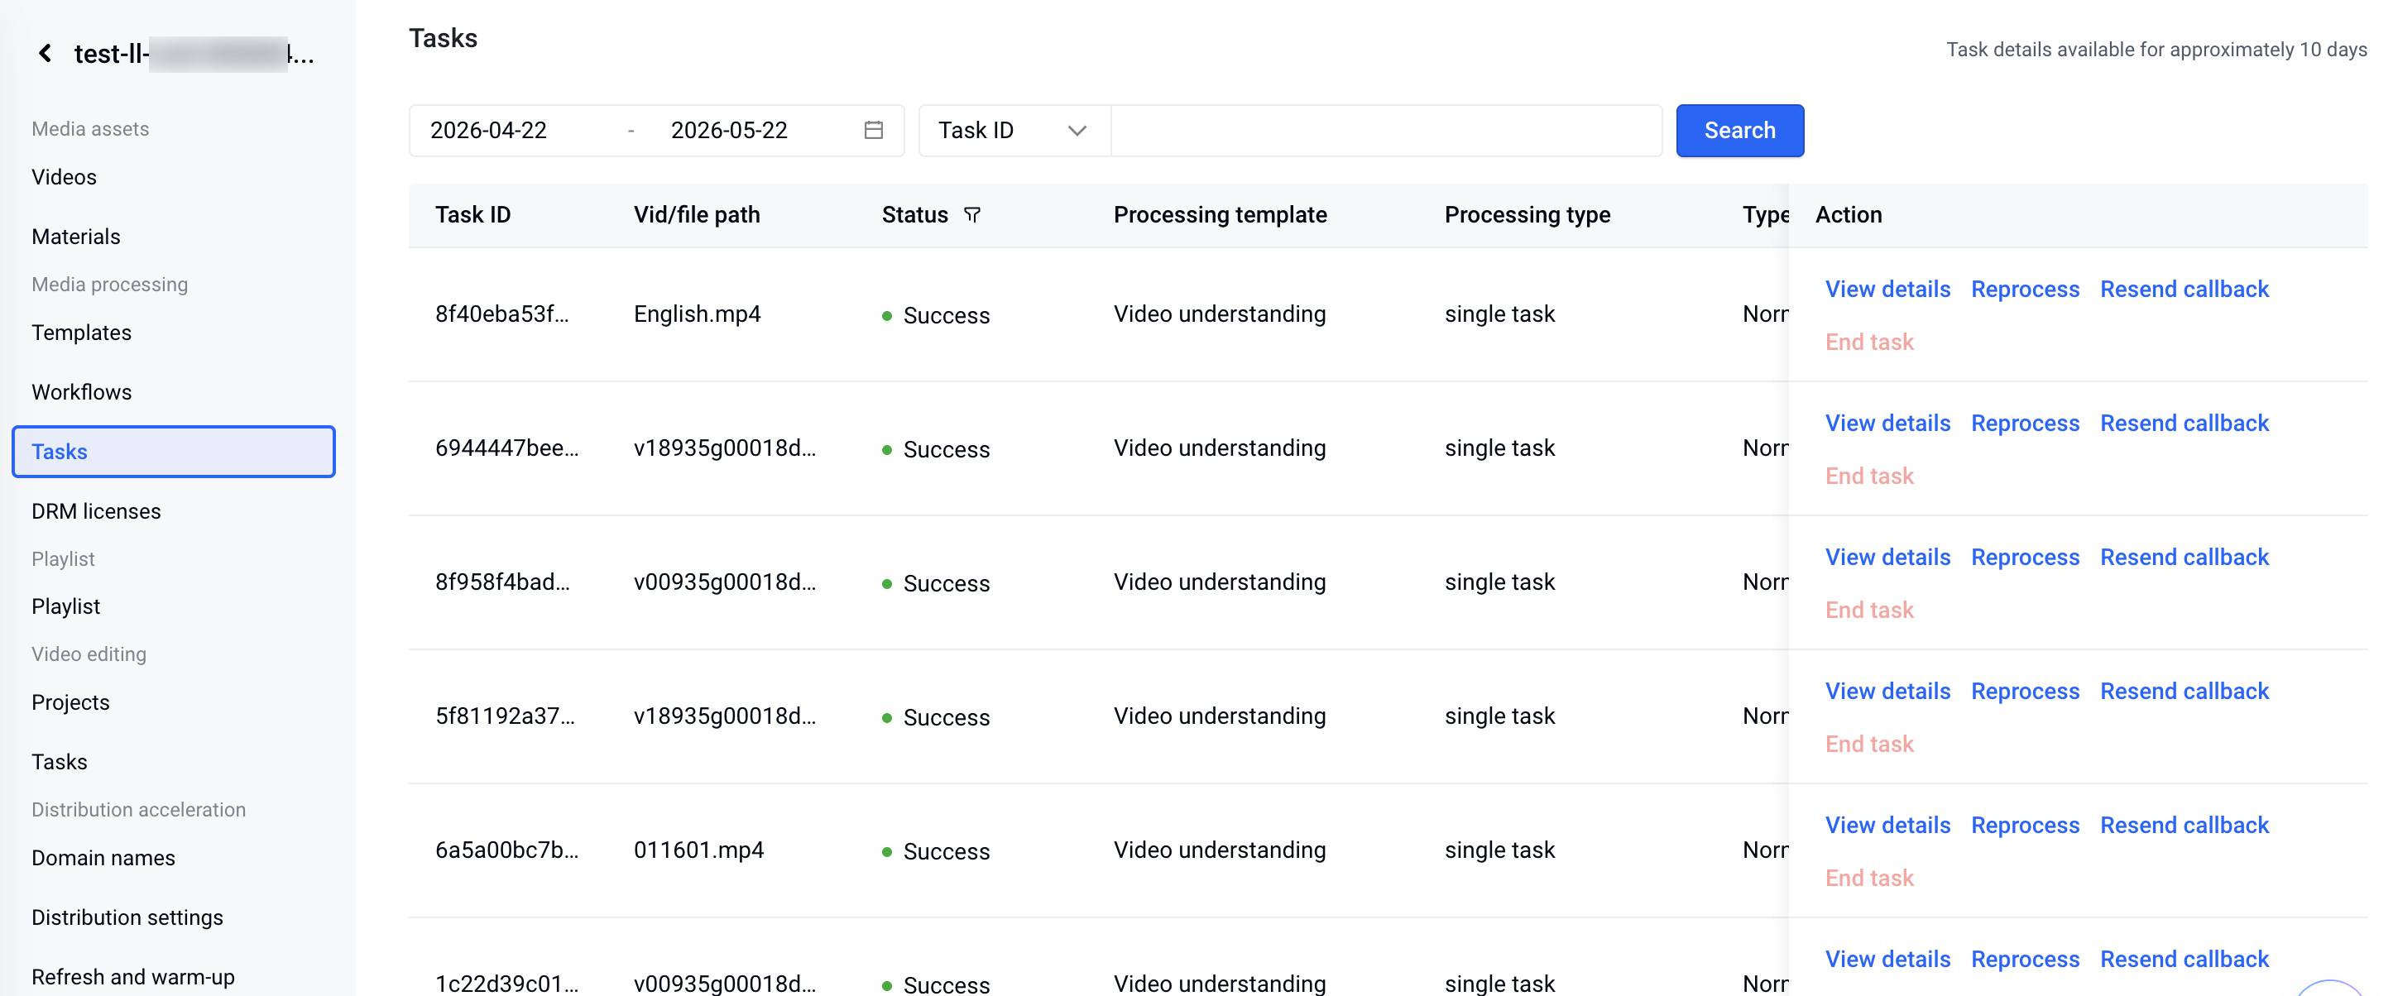End task for 5f81192a37 row
Viewport: 2398px width, 996px height.
click(1868, 744)
